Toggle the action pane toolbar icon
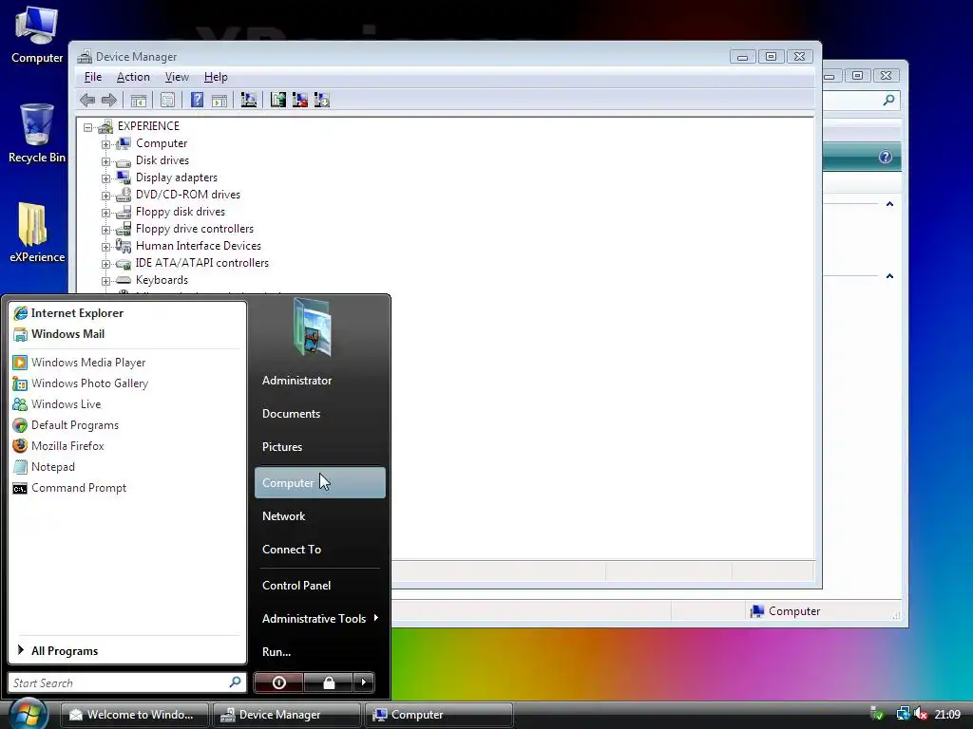This screenshot has width=973, height=729. click(219, 100)
